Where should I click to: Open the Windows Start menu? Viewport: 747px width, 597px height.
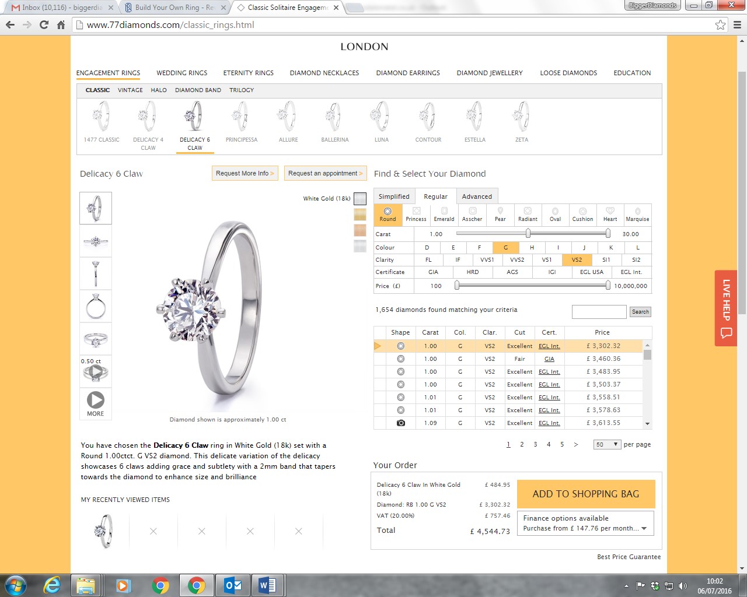coord(16,585)
